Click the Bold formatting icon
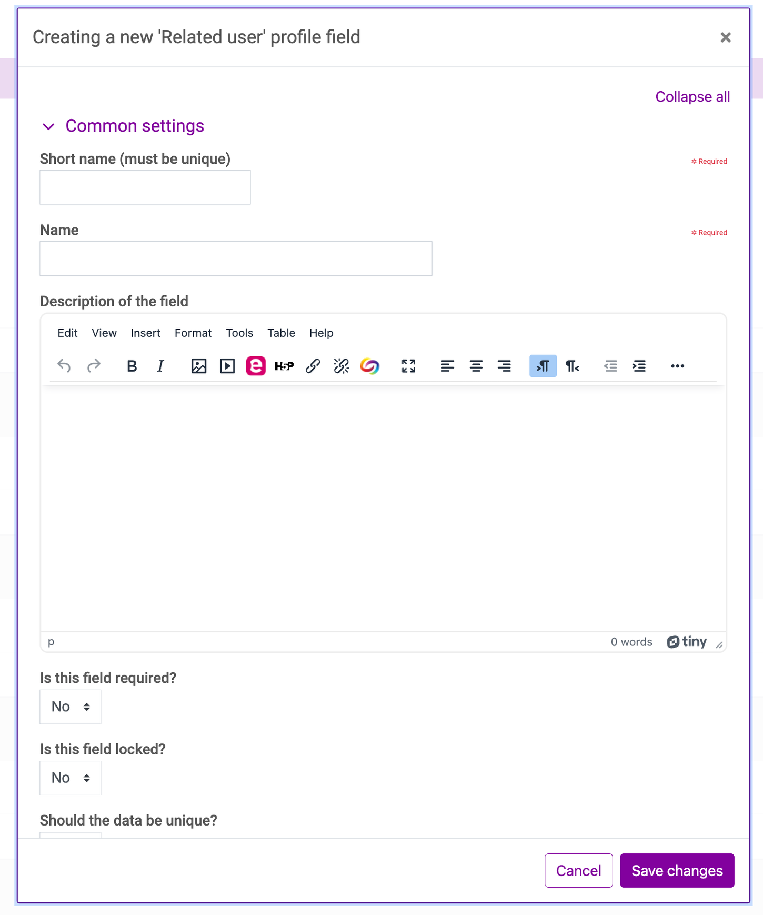 pos(132,366)
